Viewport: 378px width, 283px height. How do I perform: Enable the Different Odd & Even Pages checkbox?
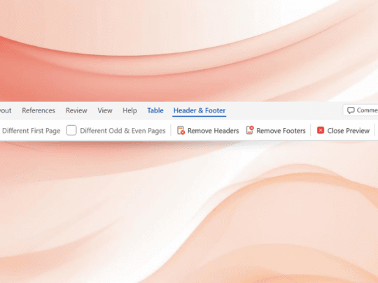point(71,130)
